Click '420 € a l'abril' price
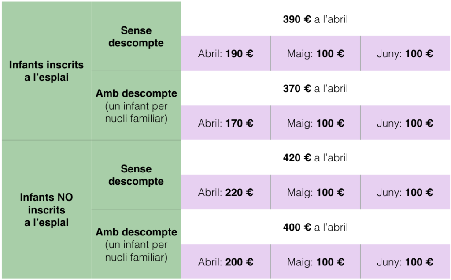 click(315, 157)
